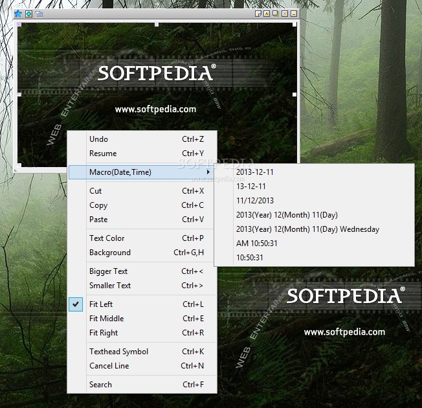Choose Copy in the context menu

[142, 205]
